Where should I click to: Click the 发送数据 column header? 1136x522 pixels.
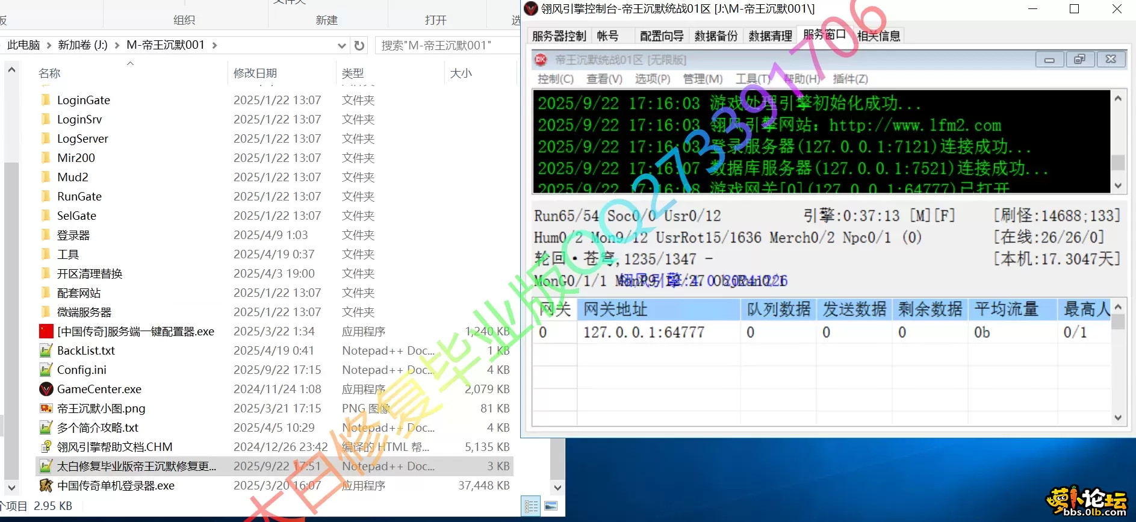(x=854, y=309)
